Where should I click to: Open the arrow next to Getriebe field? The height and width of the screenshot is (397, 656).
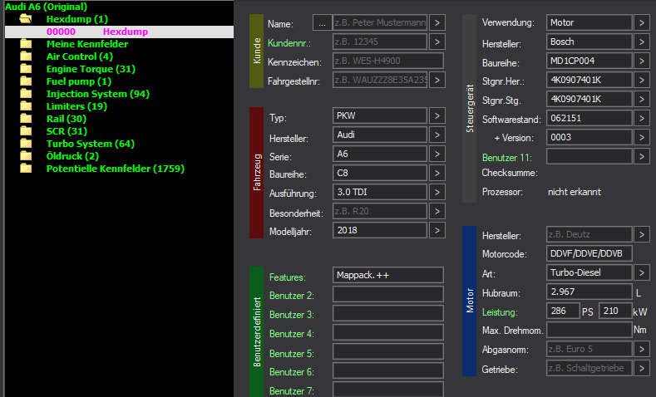[x=641, y=368]
